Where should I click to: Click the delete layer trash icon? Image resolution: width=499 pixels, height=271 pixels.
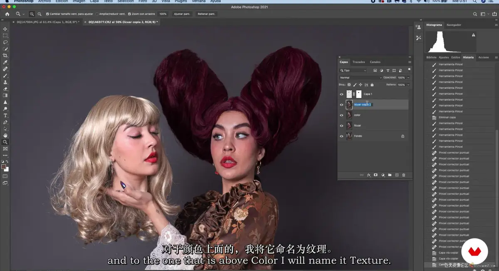403,175
